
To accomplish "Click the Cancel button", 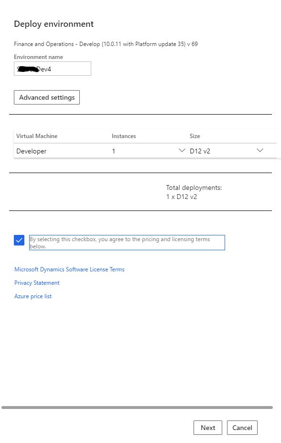I will (242, 428).
